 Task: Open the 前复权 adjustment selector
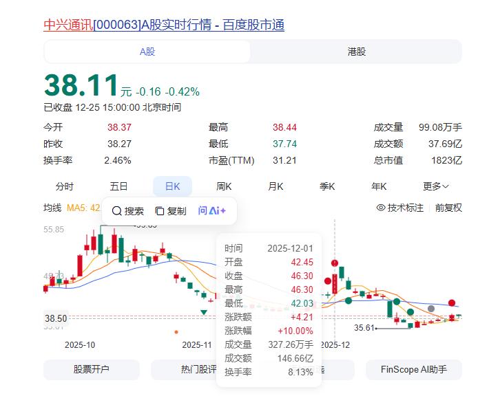(x=448, y=208)
